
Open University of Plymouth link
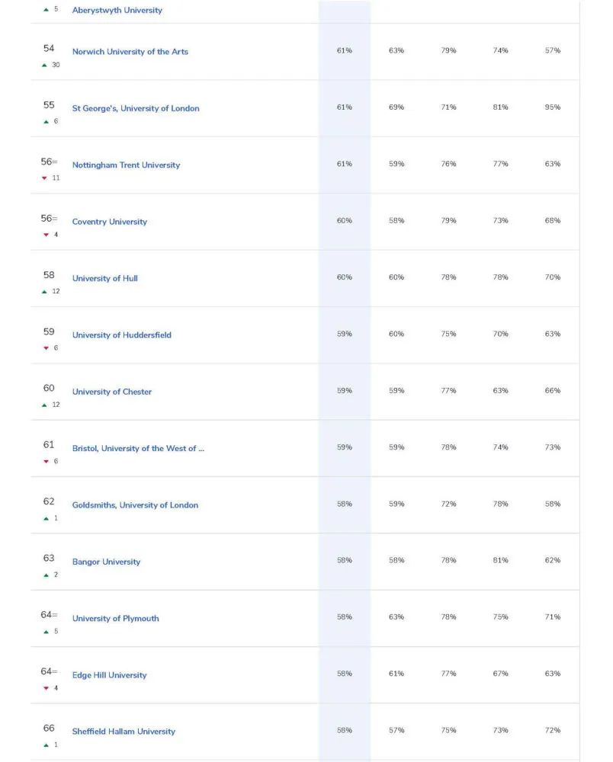click(115, 618)
